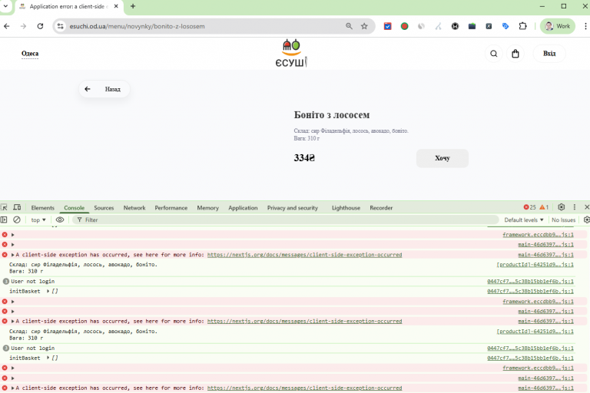Switch to the Performance tab
Image resolution: width=590 pixels, height=393 pixels.
[x=171, y=208]
